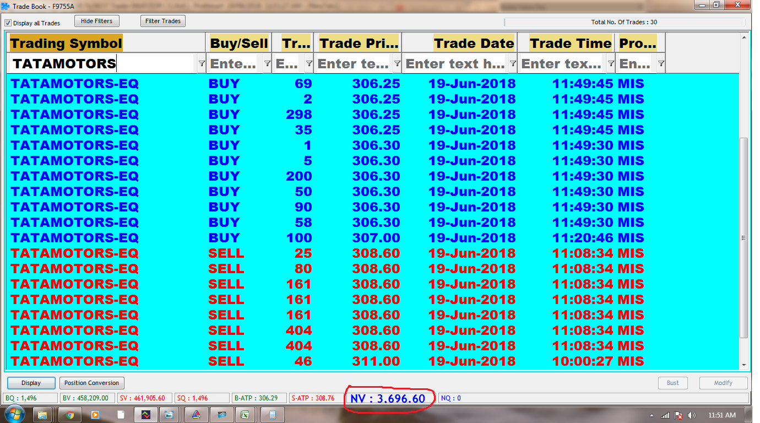This screenshot has width=760, height=423.
Task: Click trade time 10:00:27 cell
Action: (x=583, y=361)
